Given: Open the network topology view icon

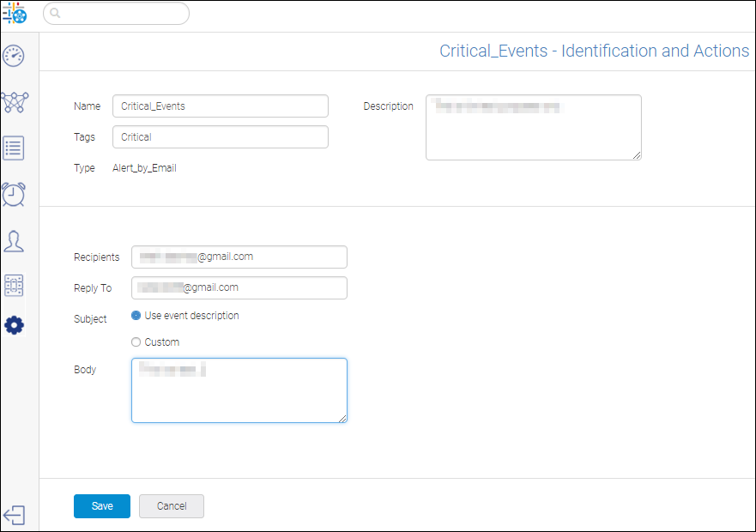Looking at the screenshot, I should point(15,102).
